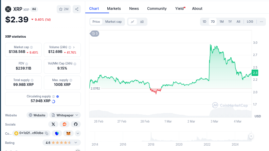The image size is (269, 151).
Task: Click 2022 on the history timeline
Action: click(x=207, y=145)
